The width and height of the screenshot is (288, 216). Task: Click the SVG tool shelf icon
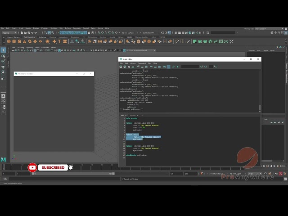[x=65, y=41]
